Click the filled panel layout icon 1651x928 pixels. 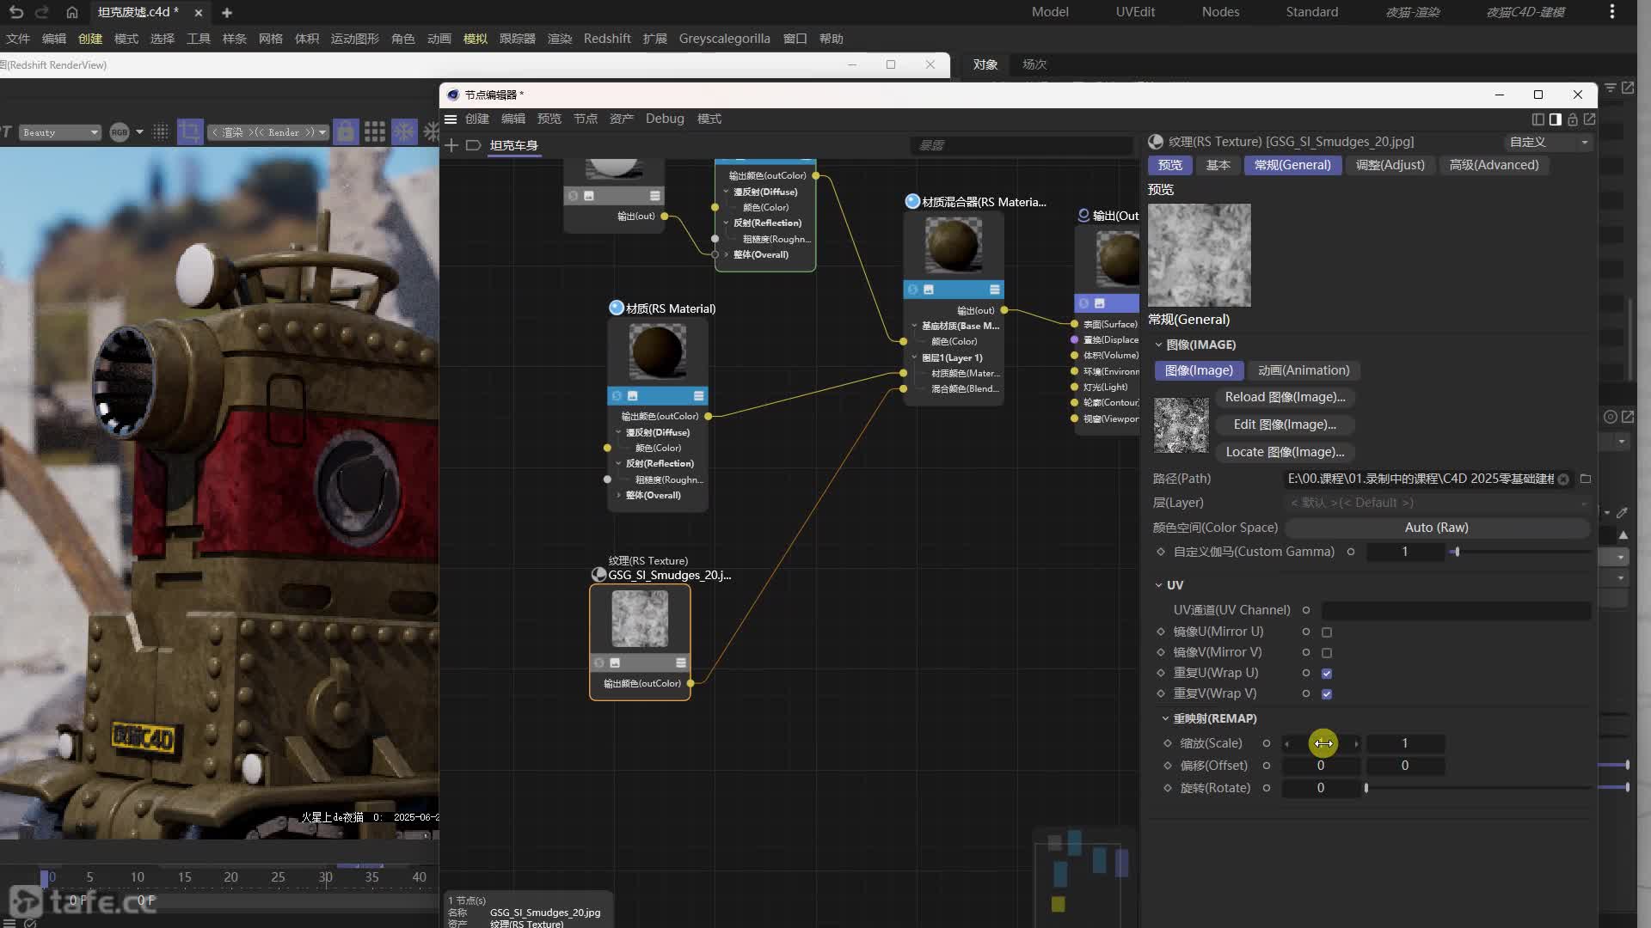click(1555, 119)
